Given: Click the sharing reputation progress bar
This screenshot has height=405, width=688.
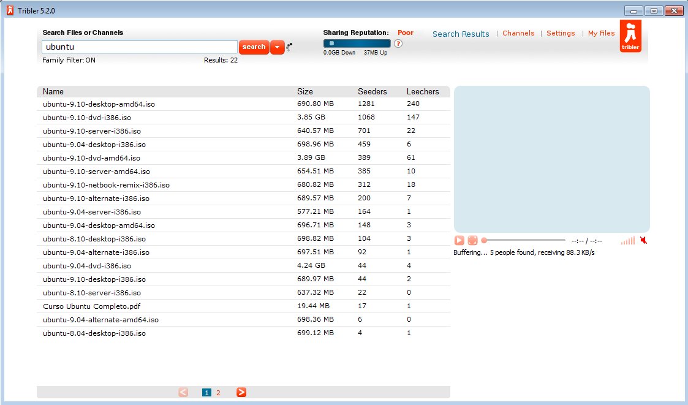Looking at the screenshot, I should [357, 44].
